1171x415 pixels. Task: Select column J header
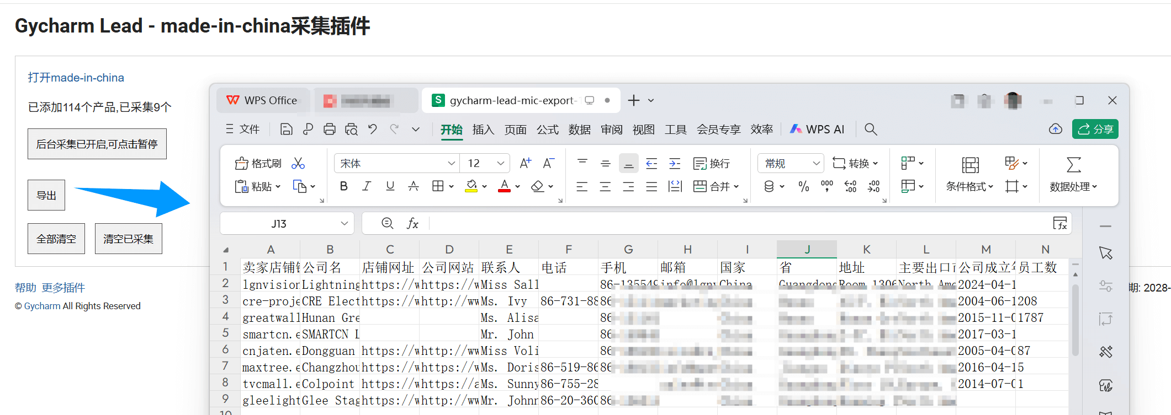(807, 249)
